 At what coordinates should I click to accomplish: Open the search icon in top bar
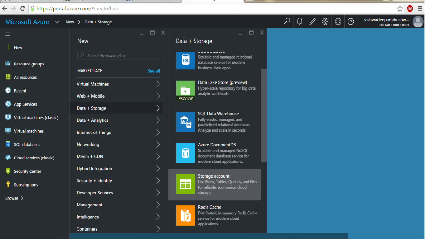(x=287, y=21)
